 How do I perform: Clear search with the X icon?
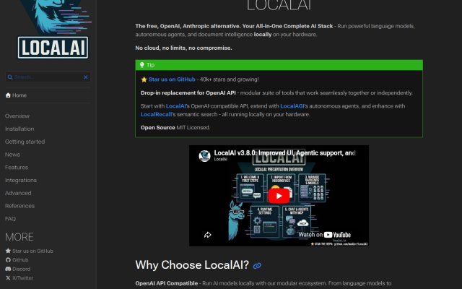[85, 77]
